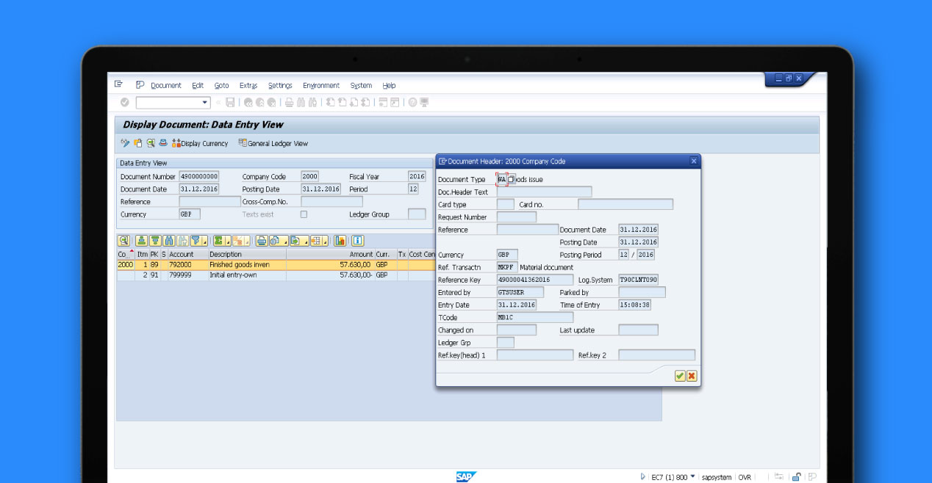Click the Document Type search help button
The image size is (932, 483).
point(512,179)
